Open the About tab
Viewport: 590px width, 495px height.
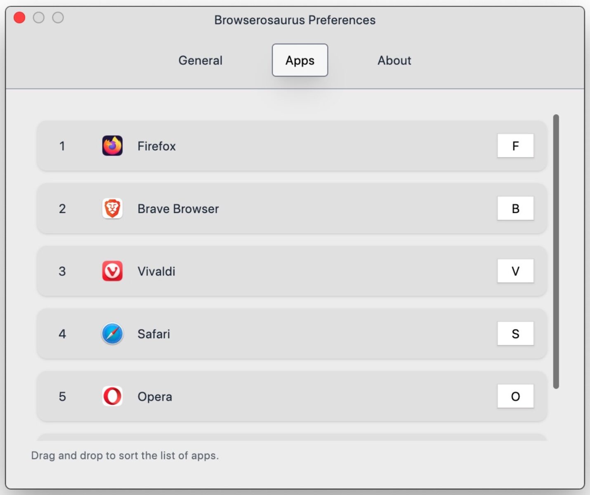pyautogui.click(x=394, y=60)
